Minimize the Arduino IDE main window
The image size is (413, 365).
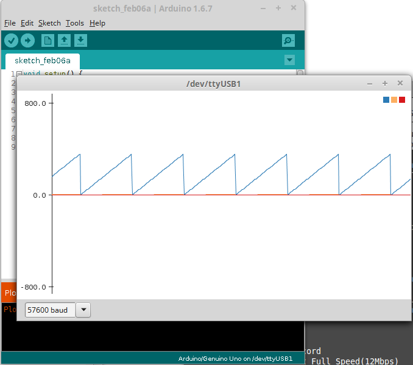pos(263,9)
